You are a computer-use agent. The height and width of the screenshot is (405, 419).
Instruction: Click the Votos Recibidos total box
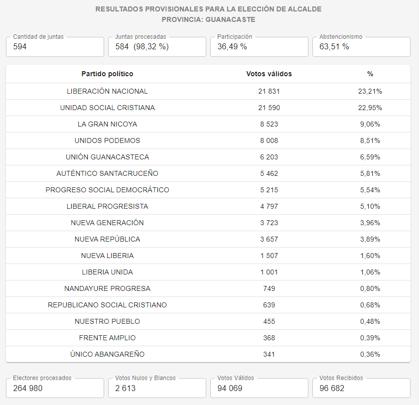coord(361,388)
